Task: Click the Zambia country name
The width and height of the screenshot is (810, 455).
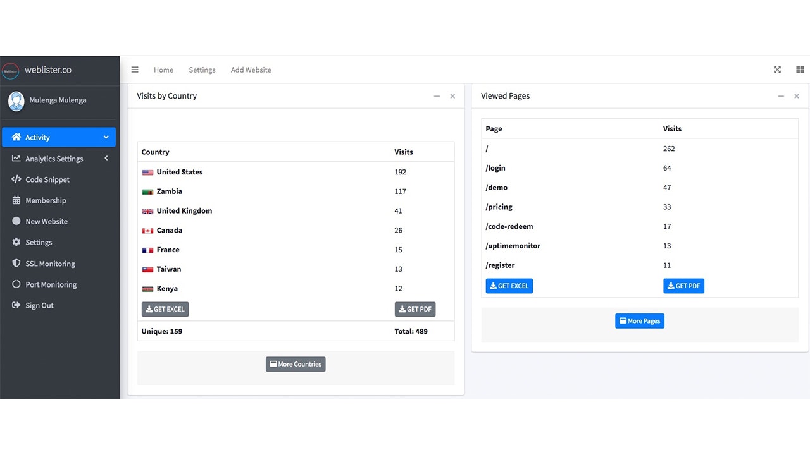Action: [x=170, y=191]
